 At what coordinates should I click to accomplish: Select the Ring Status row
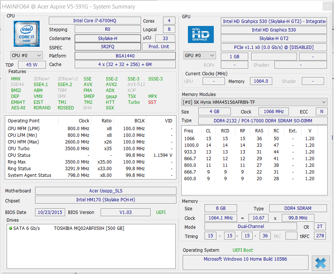click(90, 169)
